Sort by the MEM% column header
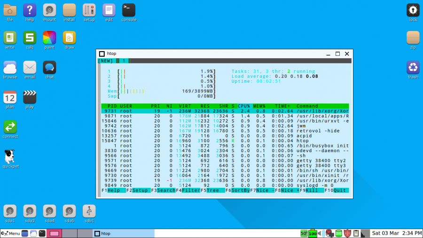This screenshot has width=423, height=238. click(x=259, y=106)
